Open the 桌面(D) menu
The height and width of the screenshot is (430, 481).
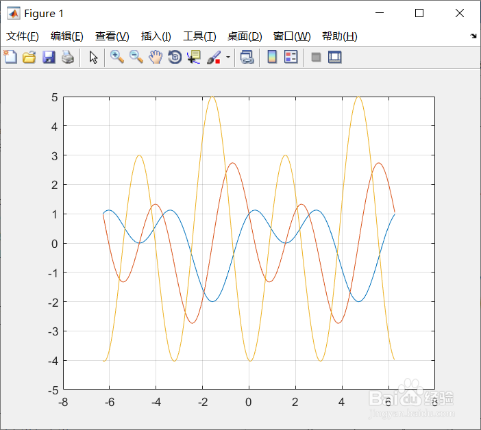(x=245, y=36)
